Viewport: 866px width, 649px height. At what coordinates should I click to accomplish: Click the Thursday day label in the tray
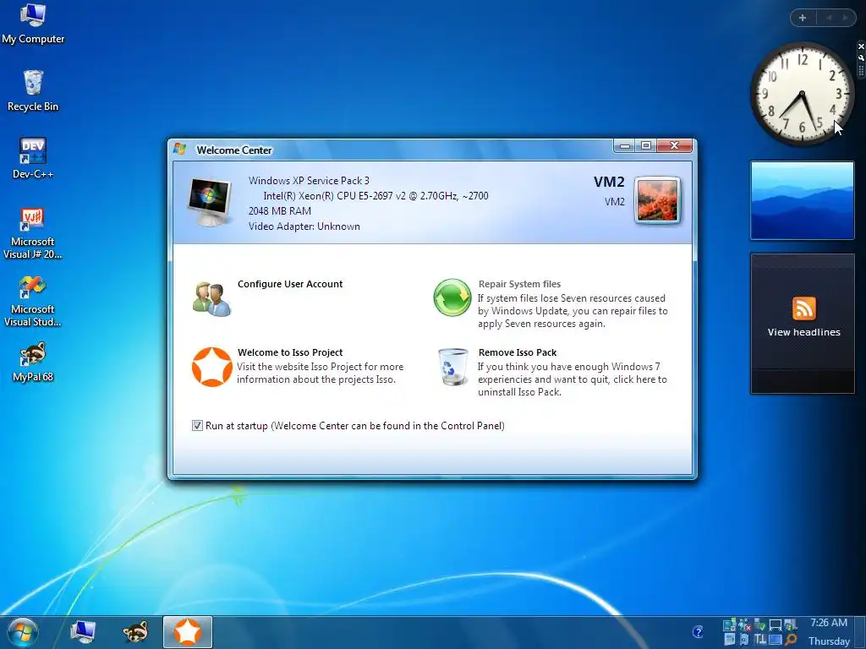[x=829, y=641]
